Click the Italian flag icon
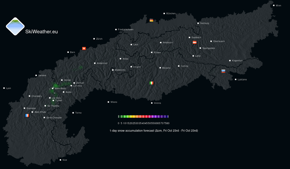The height and width of the screenshot is (169, 290). pos(152,83)
